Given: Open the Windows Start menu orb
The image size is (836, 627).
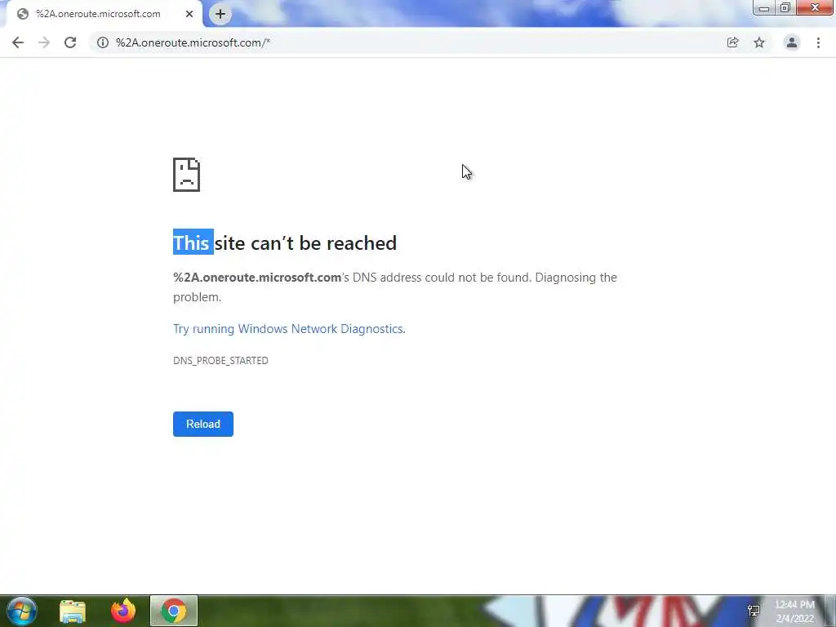Looking at the screenshot, I should [22, 611].
